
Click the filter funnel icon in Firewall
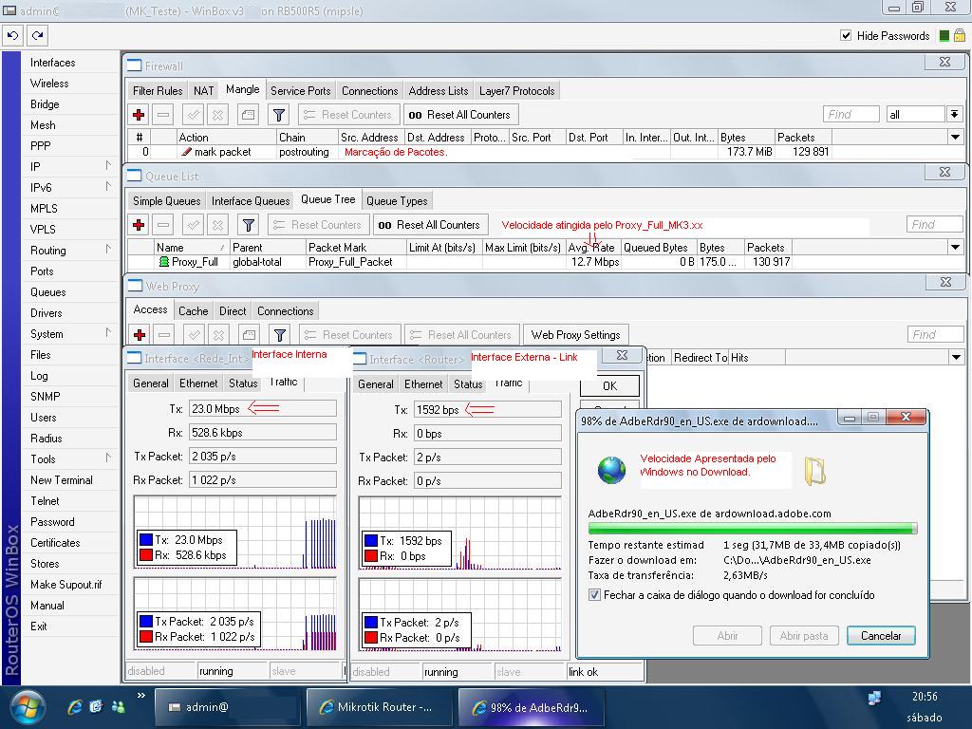pyautogui.click(x=278, y=115)
